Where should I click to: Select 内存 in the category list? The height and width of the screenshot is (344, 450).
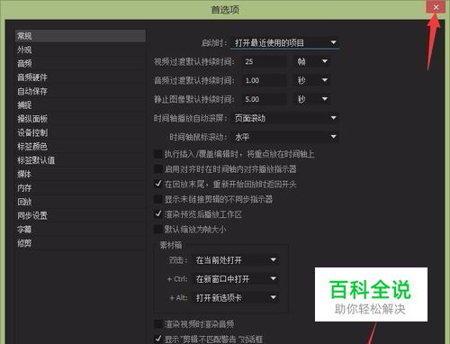tap(80, 187)
